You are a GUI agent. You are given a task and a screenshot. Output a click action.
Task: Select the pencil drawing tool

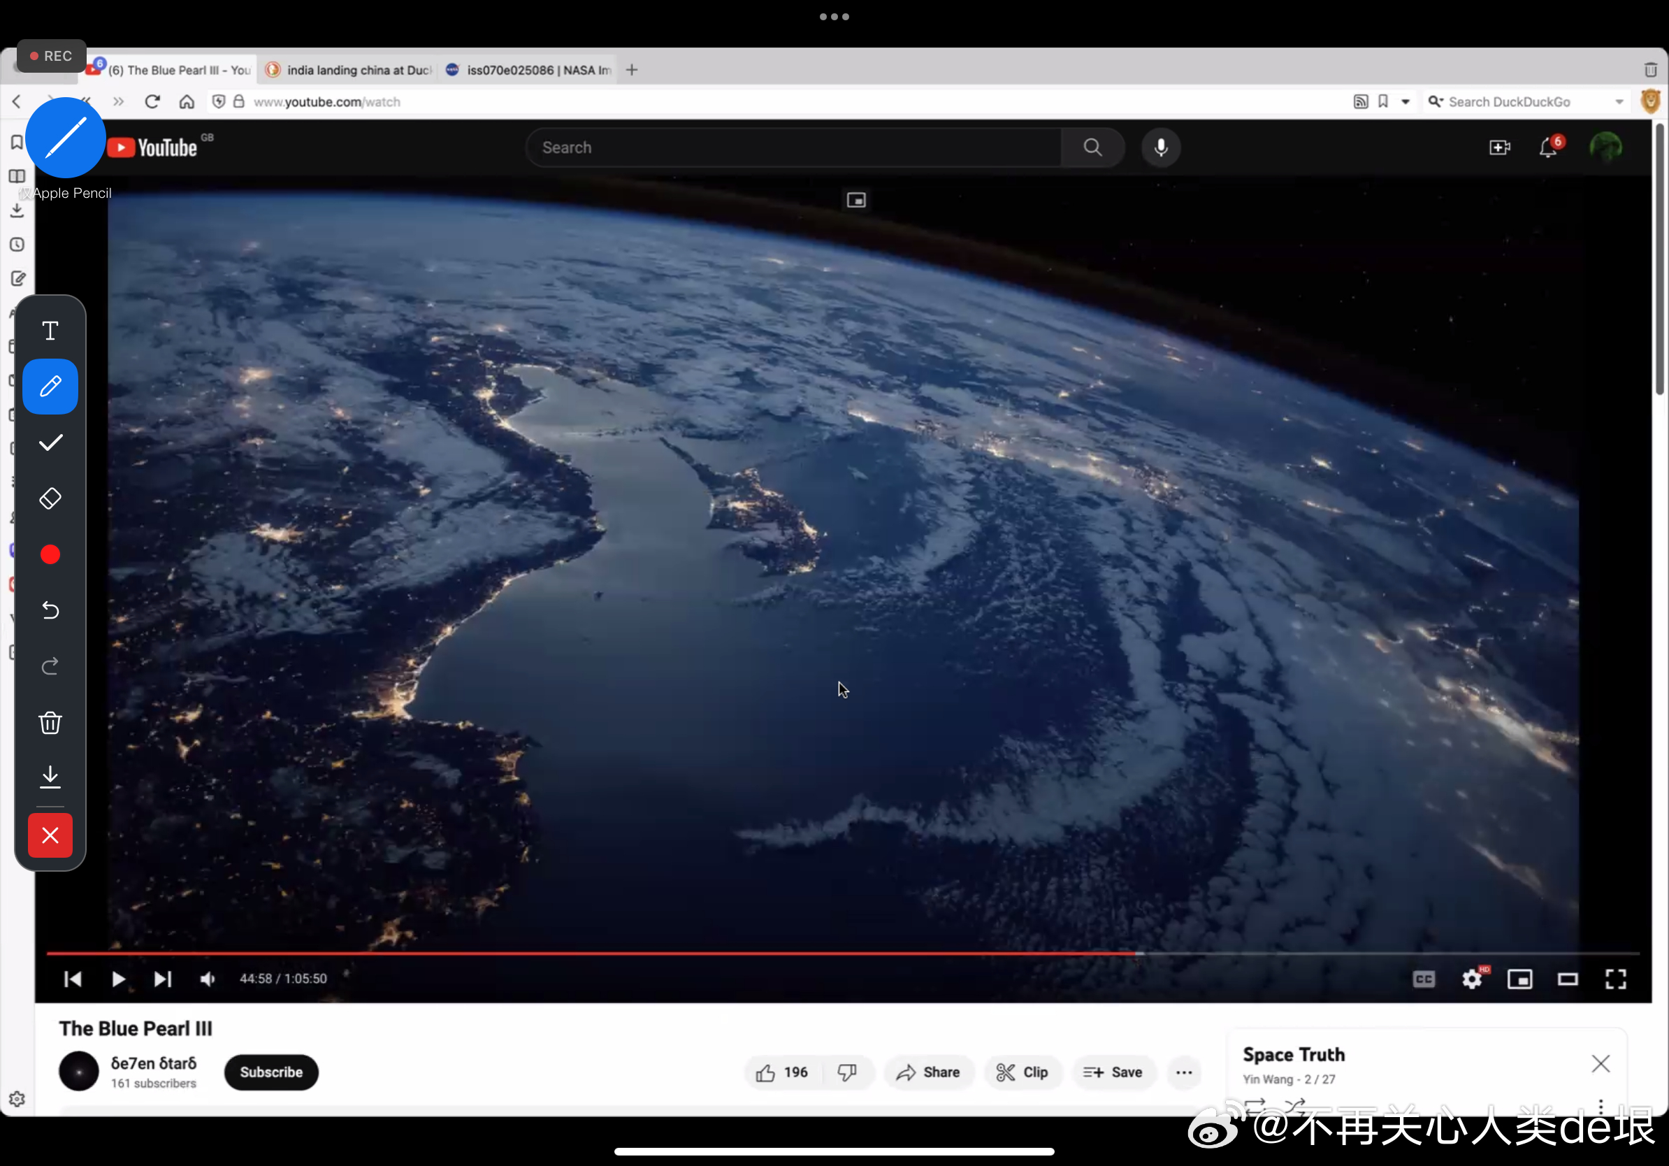pos(50,387)
